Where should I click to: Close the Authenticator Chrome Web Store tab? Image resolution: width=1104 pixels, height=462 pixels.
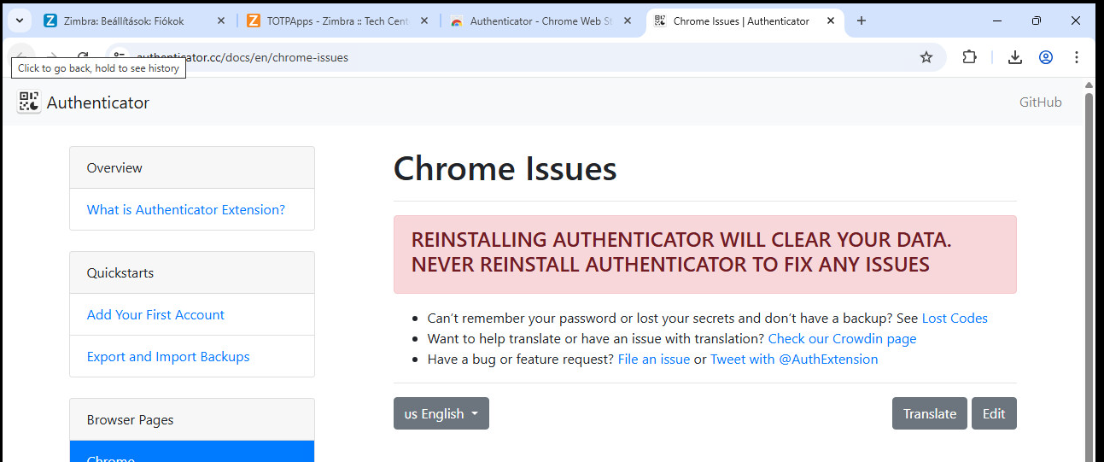(628, 21)
